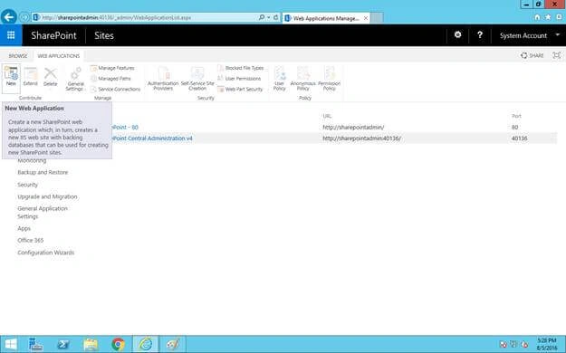Open General Application Settings
The height and width of the screenshot is (353, 566).
click(43, 212)
